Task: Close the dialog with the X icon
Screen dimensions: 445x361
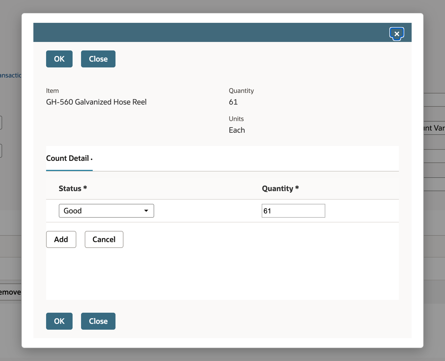Action: (x=397, y=34)
